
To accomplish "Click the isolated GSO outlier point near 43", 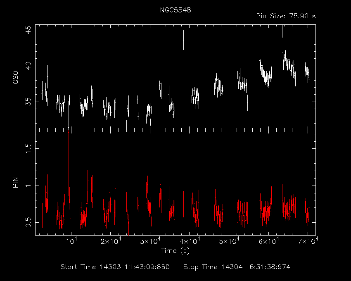I will click(184, 40).
